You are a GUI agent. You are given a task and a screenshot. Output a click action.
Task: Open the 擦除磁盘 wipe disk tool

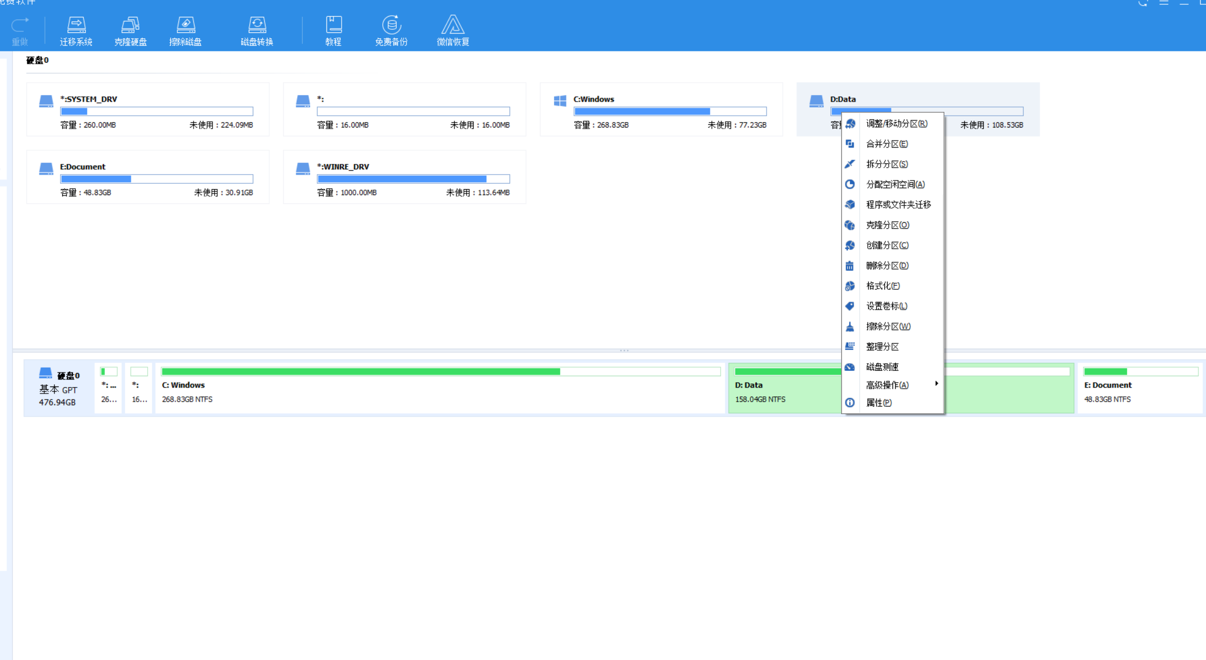click(185, 31)
